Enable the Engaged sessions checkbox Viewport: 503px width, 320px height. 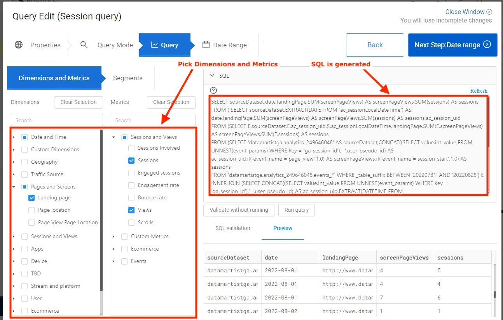(x=131, y=173)
